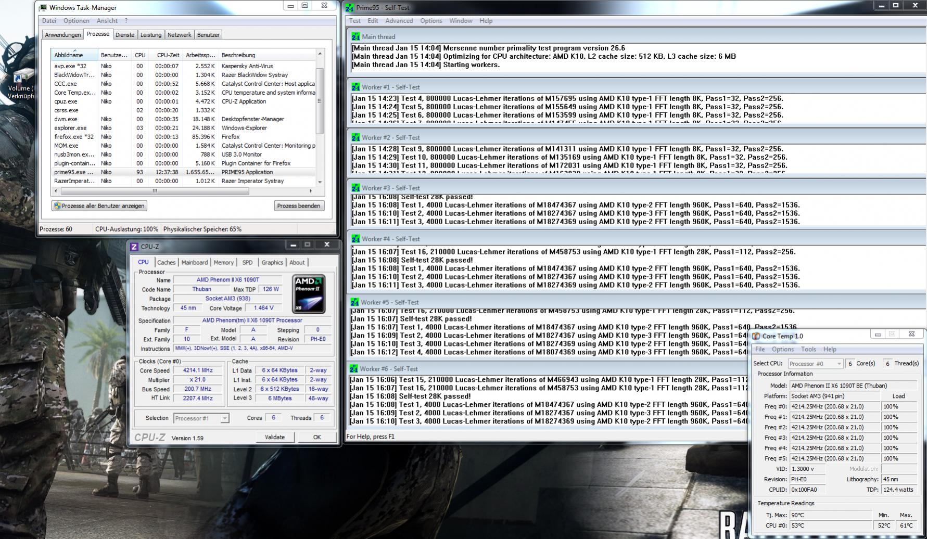This screenshot has height=539, width=927.
Task: Select the avp.exe *32 process row
Action: tap(184, 66)
